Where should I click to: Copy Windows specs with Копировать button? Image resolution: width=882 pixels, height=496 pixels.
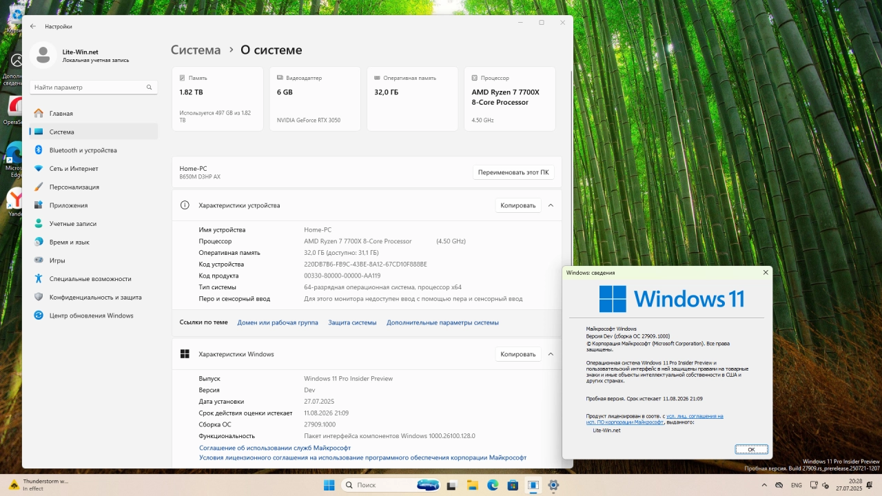pyautogui.click(x=517, y=354)
